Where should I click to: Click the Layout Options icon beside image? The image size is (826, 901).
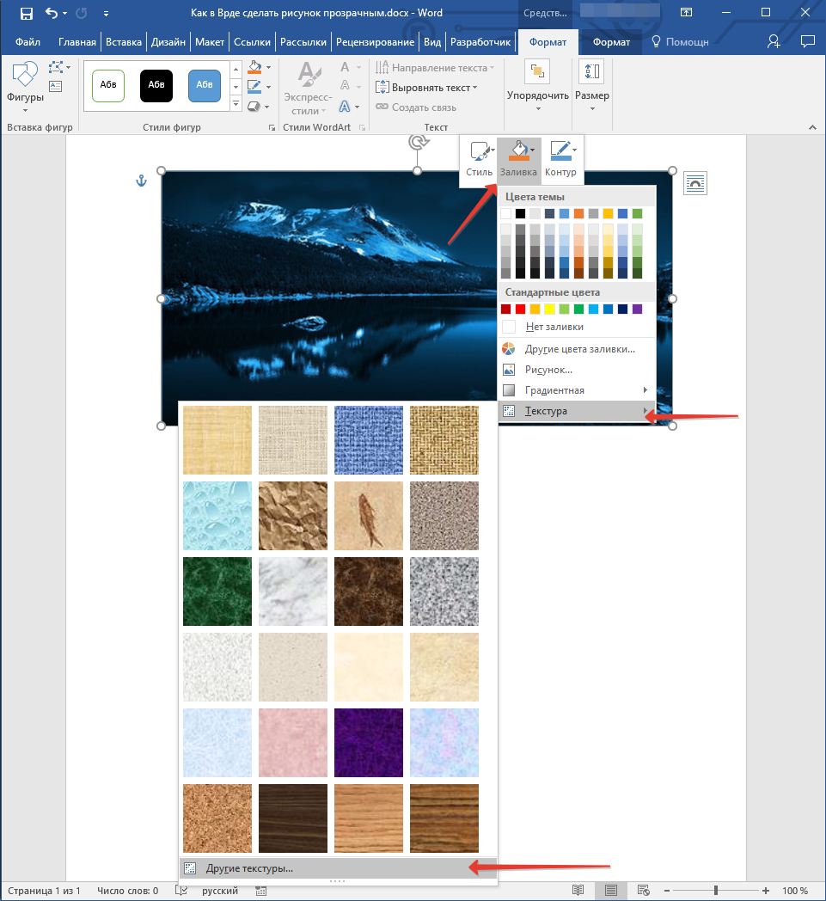tap(695, 182)
